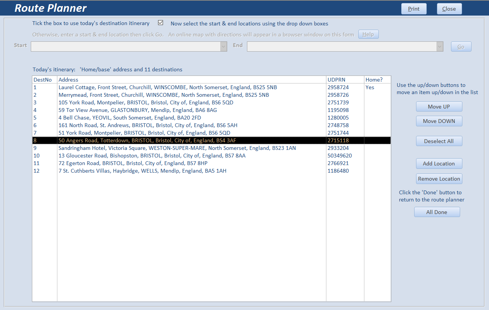Click the Home? column header
Image resolution: width=489 pixels, height=310 pixels.
click(377, 80)
